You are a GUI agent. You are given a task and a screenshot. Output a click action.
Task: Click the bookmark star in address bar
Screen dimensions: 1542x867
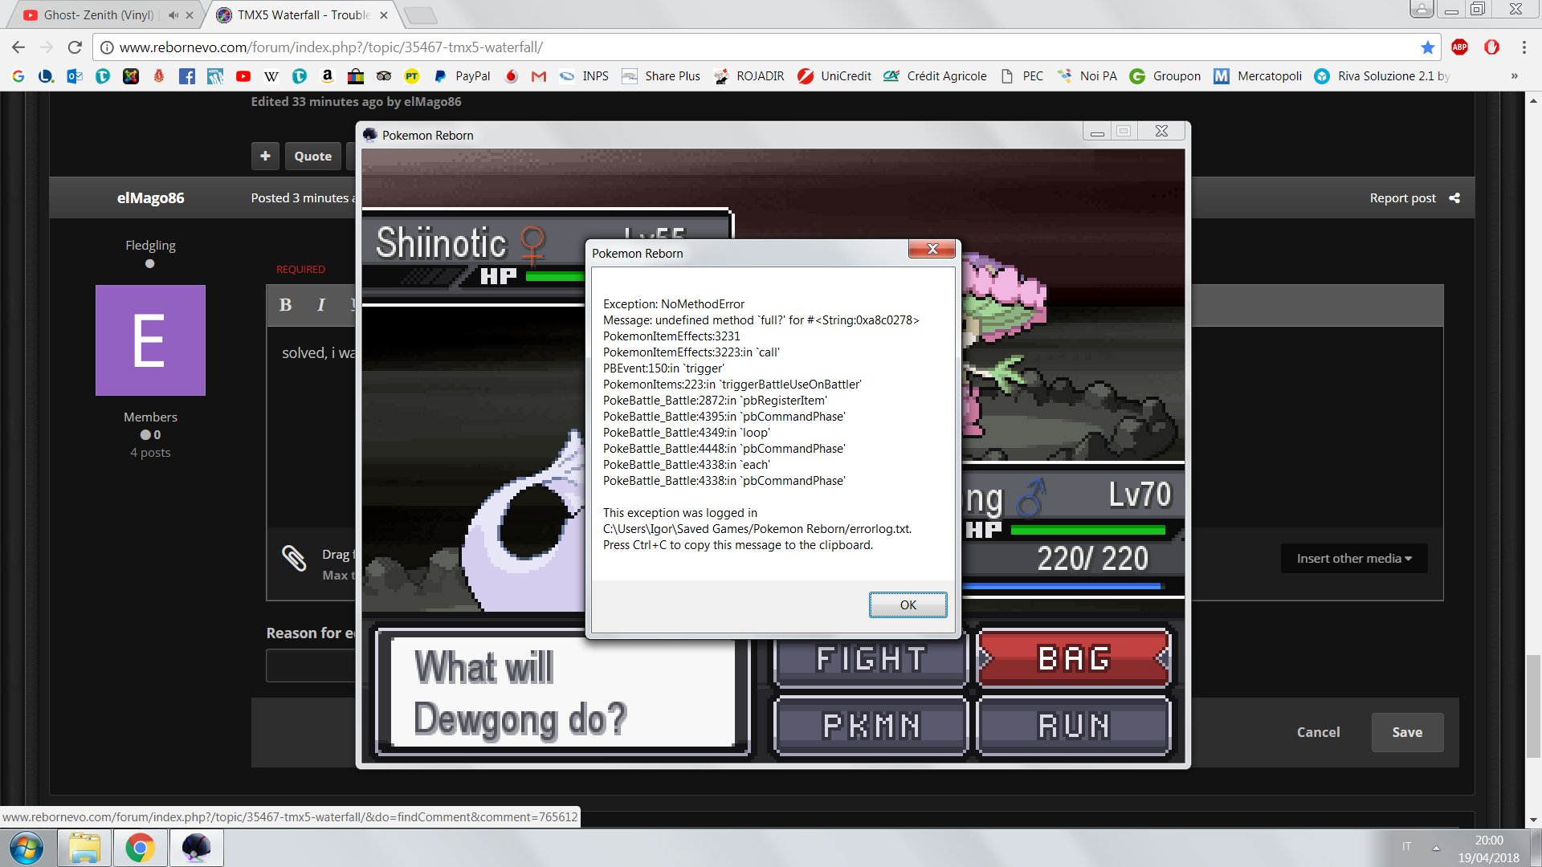(x=1427, y=47)
